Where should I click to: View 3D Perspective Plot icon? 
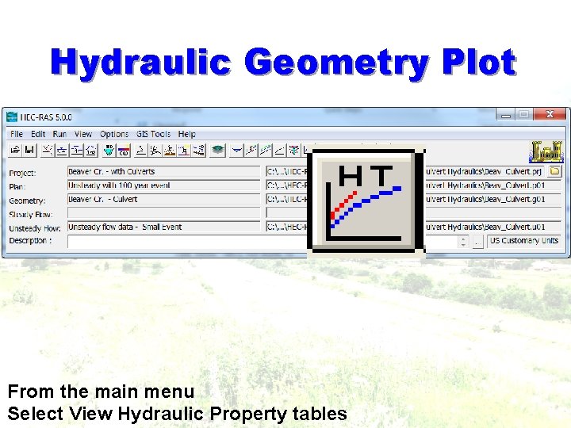(x=294, y=150)
